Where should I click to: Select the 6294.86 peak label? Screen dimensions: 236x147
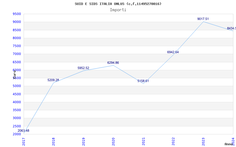pos(113,63)
